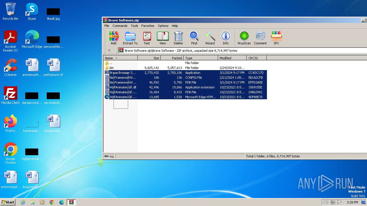Sort by the Modified column header
Image resolution: width=367 pixels, height=206 pixels.
click(232, 58)
